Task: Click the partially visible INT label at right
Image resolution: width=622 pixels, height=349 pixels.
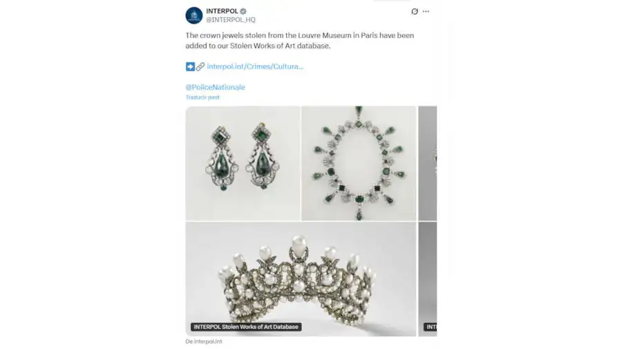Action: [431, 327]
